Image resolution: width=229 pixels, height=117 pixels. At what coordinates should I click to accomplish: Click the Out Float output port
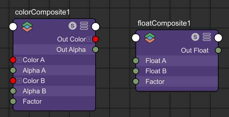(x=218, y=50)
